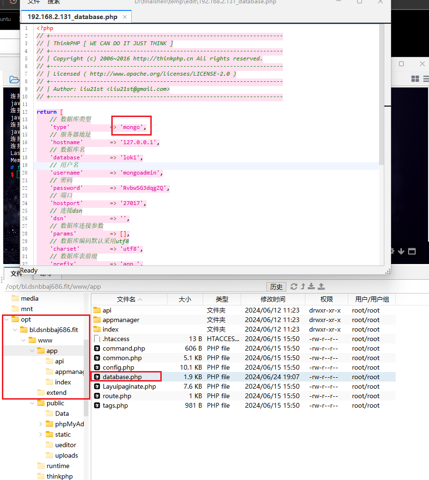Viewport: 429px width, 480px height.
Task: Collapse the public folder node
Action: (32, 403)
